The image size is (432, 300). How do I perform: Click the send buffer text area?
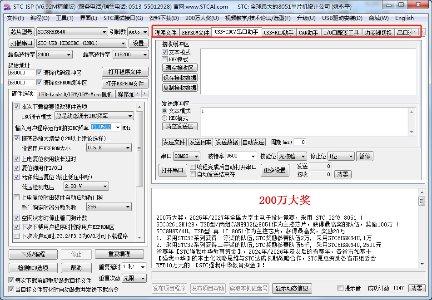(x=305, y=122)
